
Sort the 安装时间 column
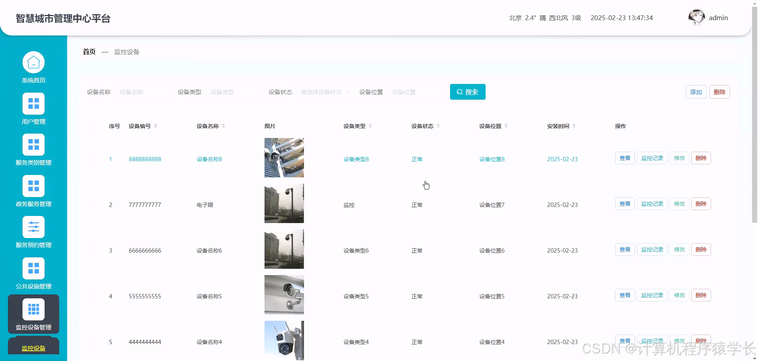pyautogui.click(x=573, y=126)
